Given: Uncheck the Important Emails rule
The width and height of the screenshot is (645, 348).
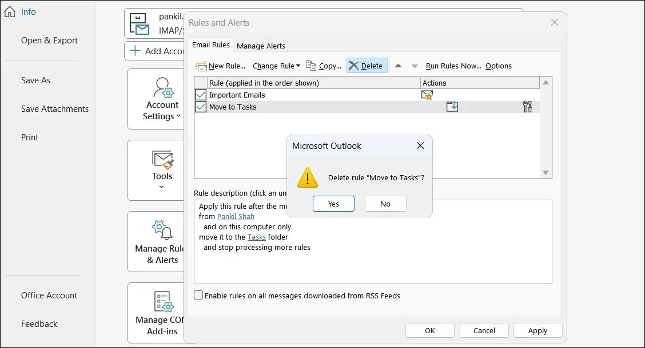Looking at the screenshot, I should click(201, 95).
